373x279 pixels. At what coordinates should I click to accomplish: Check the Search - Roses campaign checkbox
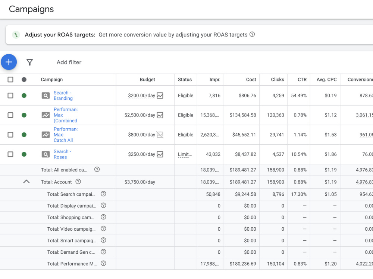[x=10, y=154]
